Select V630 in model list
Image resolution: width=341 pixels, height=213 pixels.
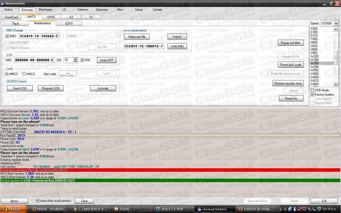(x=322, y=46)
